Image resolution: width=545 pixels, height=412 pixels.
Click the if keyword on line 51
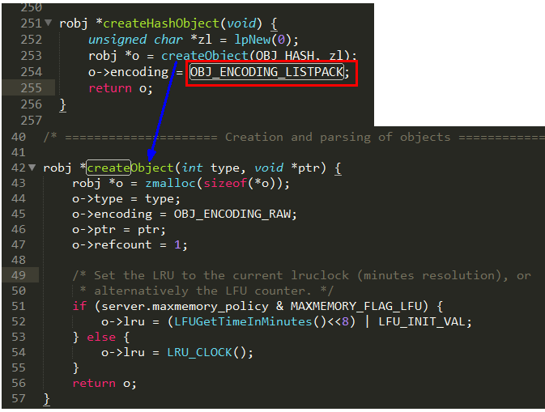79,306
